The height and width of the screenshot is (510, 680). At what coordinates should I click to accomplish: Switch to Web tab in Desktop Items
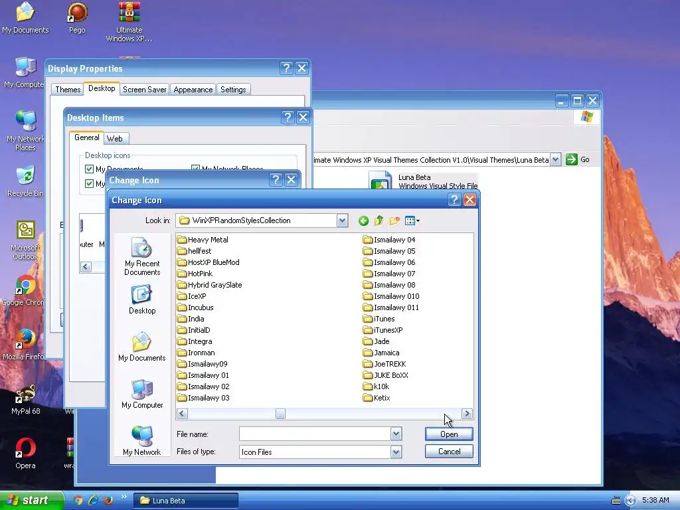click(x=115, y=139)
